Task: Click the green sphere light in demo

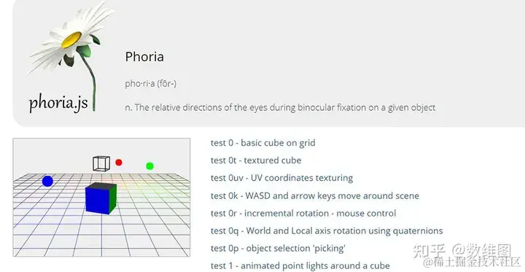Action: point(149,166)
